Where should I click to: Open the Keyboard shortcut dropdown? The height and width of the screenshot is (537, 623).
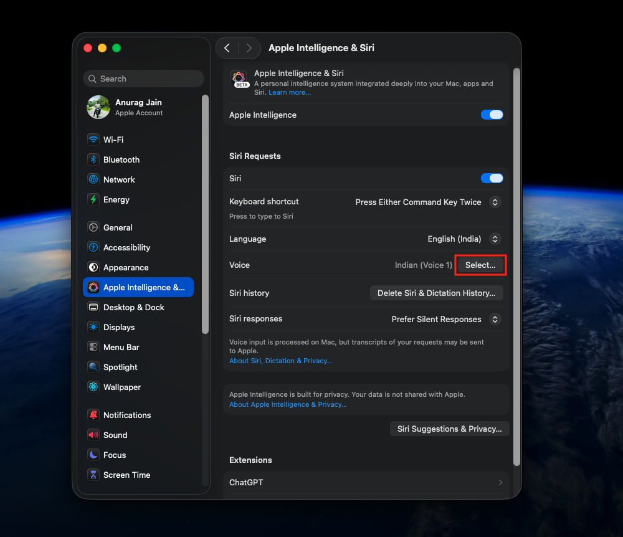(495, 202)
